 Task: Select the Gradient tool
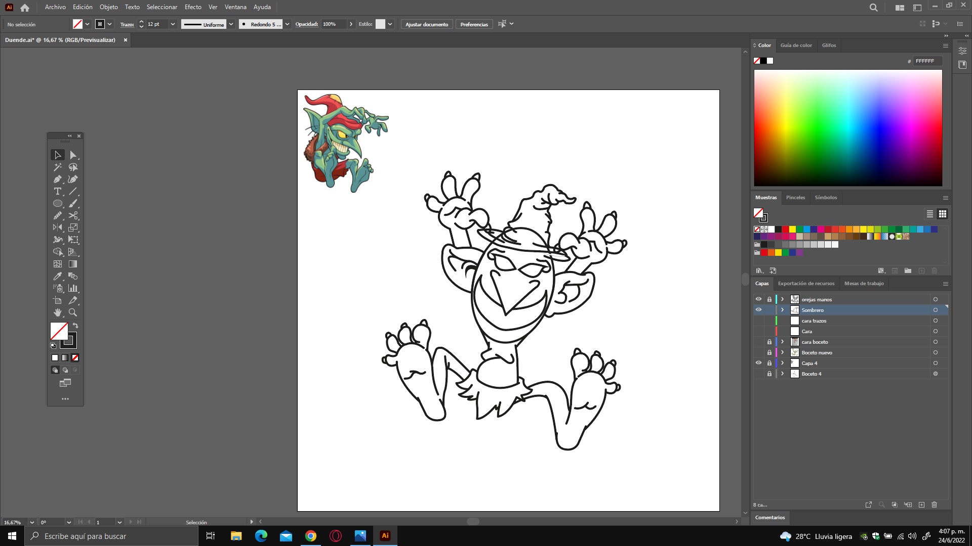coord(73,264)
